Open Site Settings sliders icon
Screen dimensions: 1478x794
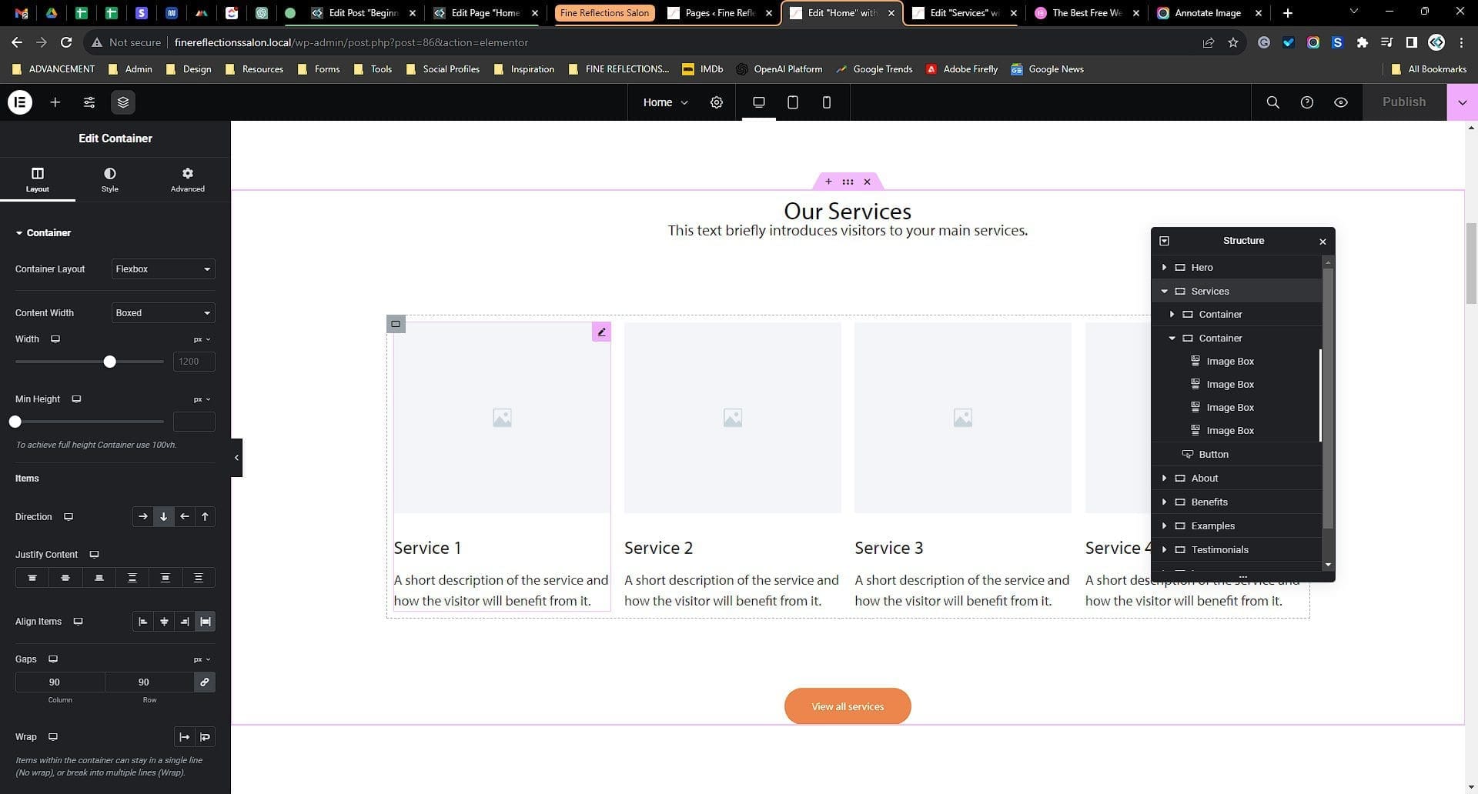point(89,102)
